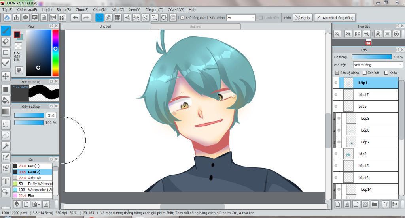Turn snap off with blue circle icon
Viewport: 405px width, 218px height.
click(99, 17)
